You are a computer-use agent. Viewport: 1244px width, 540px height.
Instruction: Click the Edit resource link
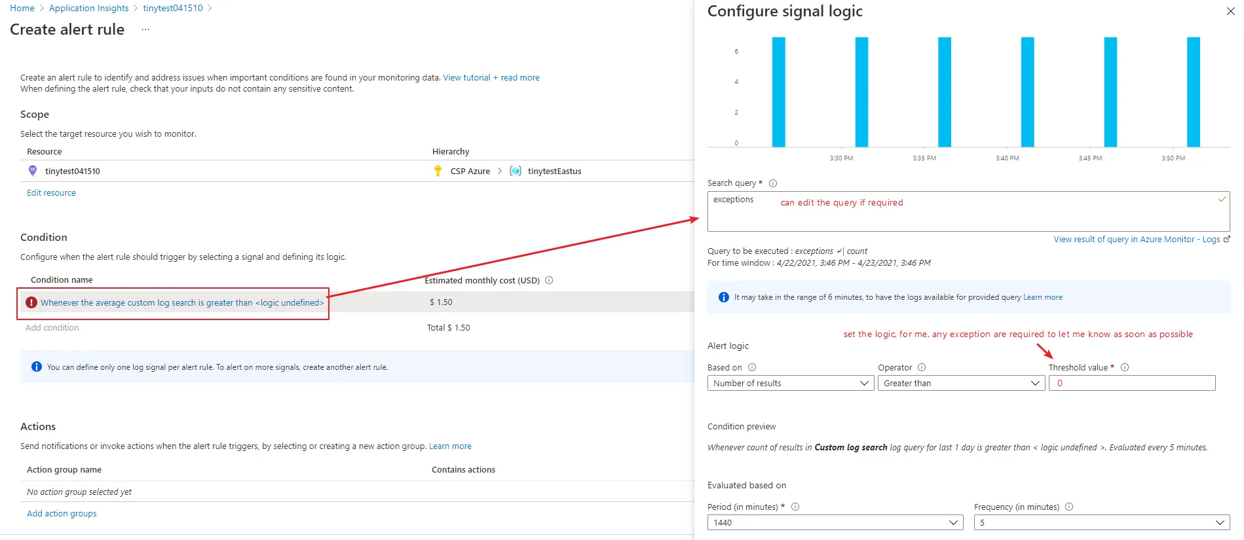point(51,193)
